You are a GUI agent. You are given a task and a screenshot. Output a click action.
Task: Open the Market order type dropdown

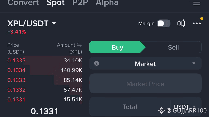pyautogui.click(x=145, y=64)
